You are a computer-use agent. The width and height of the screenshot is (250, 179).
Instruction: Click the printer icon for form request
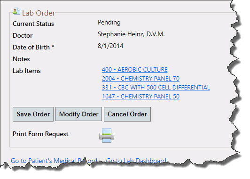(x=107, y=135)
